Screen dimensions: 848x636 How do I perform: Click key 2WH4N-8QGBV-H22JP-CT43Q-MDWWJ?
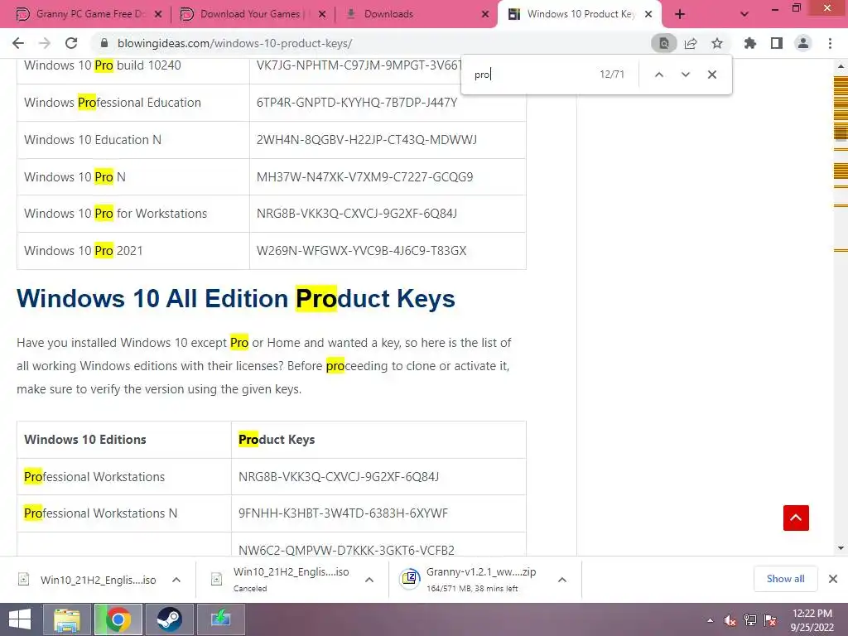(x=367, y=139)
